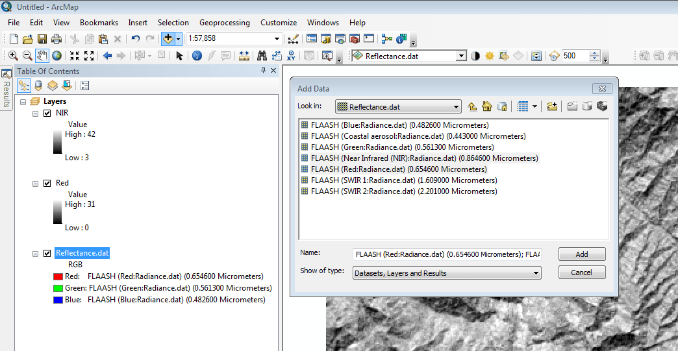Click Connect To Folder icon

coord(552,106)
